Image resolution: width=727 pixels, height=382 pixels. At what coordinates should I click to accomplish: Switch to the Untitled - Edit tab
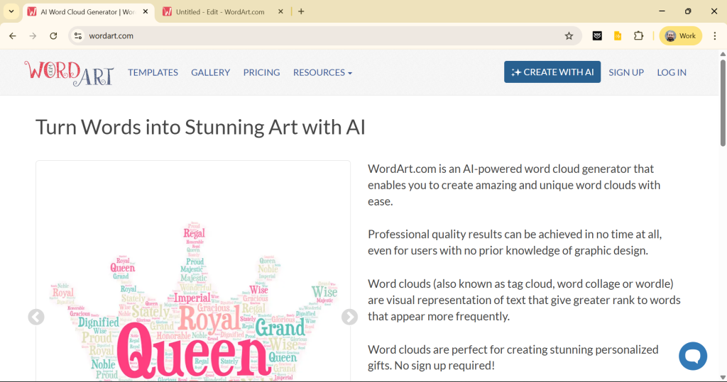220,12
